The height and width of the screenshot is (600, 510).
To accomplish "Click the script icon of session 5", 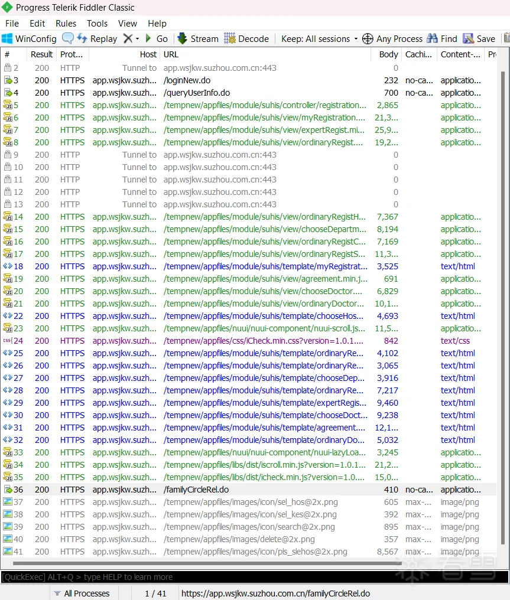I will (8, 105).
